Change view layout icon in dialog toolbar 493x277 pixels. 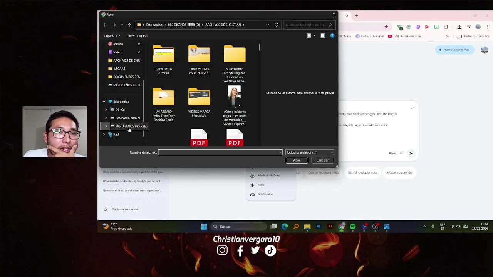click(309, 36)
